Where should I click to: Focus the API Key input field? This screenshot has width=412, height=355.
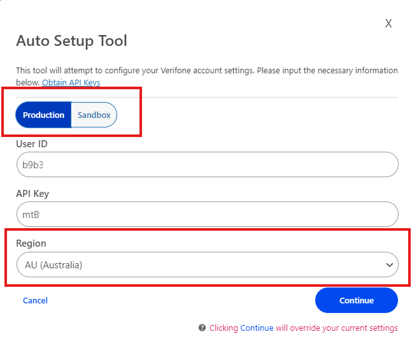(x=207, y=215)
